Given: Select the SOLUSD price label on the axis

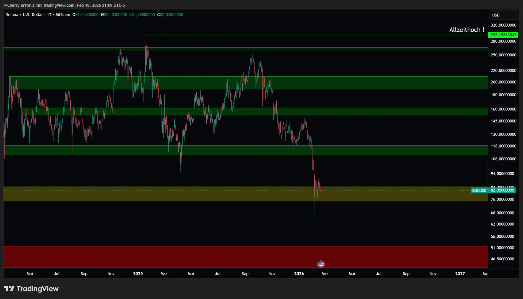Looking at the screenshot, I should 479,190.
